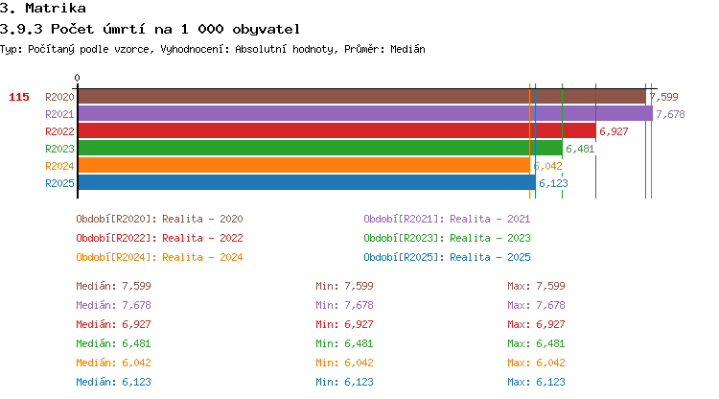Click the purple R2021 bar
Viewport: 719px width, 399px height.
364,114
